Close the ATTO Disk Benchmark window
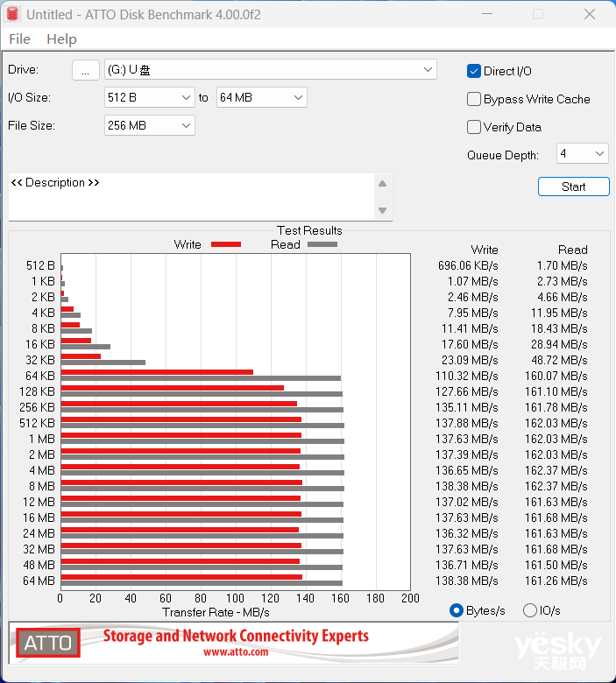The height and width of the screenshot is (683, 616). [590, 14]
